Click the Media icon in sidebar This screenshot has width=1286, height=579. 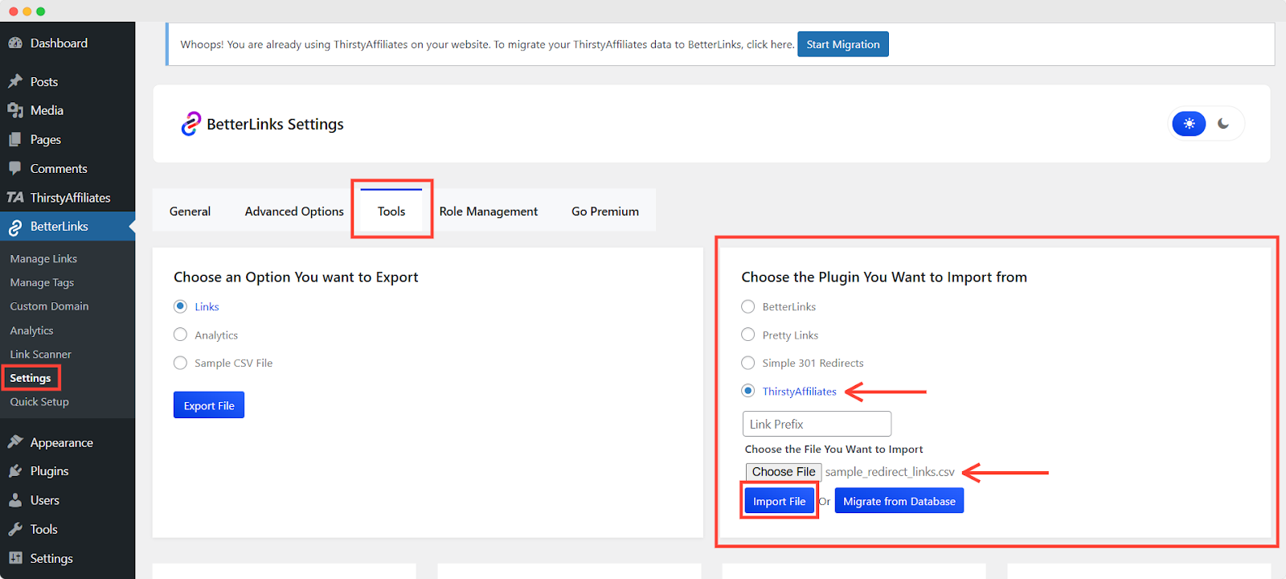(15, 110)
